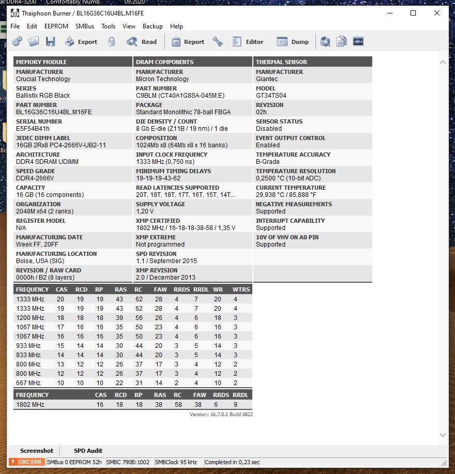Click the Thaiphoon Burner title bar icon
The width and height of the screenshot is (455, 474).
[x=15, y=13]
